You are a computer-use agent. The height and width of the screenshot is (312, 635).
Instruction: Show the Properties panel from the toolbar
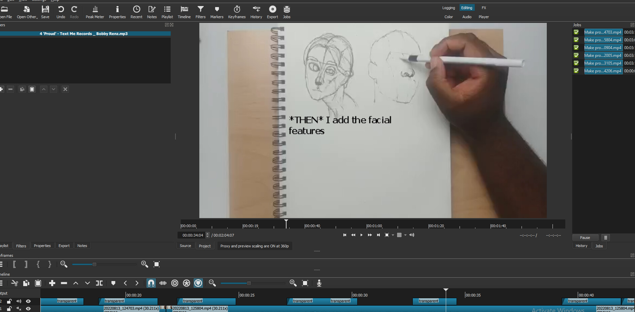(x=117, y=12)
